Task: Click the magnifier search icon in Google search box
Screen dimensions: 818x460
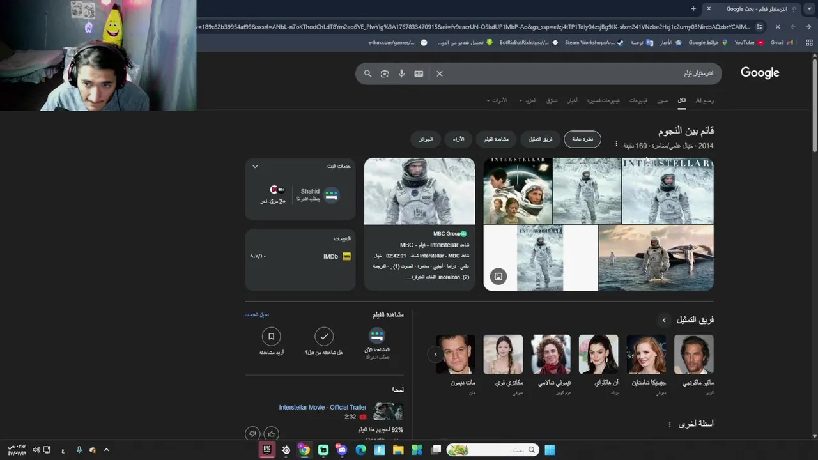Action: [x=367, y=73]
